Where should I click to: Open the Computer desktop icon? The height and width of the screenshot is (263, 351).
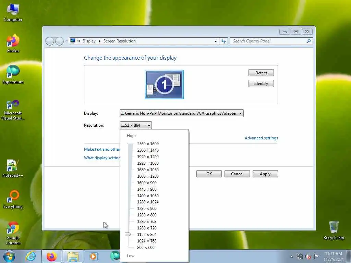click(13, 13)
